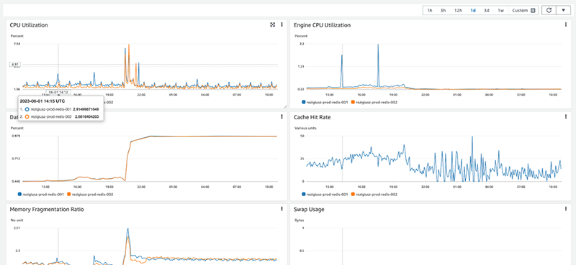Open the Engine CPU Utilization widget actions menu

pyautogui.click(x=566, y=24)
